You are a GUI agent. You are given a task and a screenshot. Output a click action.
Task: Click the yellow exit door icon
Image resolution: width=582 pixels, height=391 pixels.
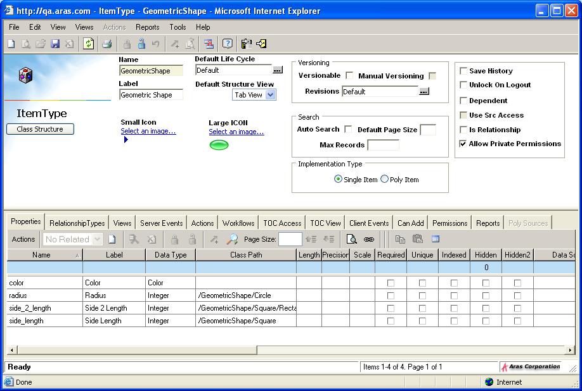pos(261,44)
